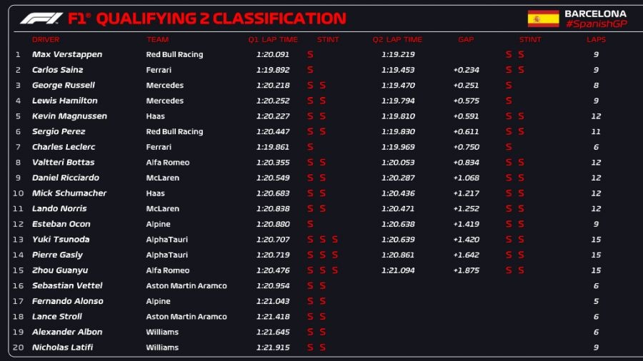Click the F1 logo in the header
This screenshot has height=361, width=643.
[41, 19]
